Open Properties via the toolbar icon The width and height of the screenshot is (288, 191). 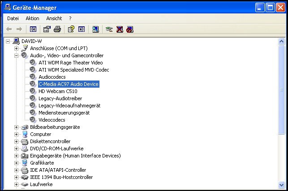tap(47, 29)
